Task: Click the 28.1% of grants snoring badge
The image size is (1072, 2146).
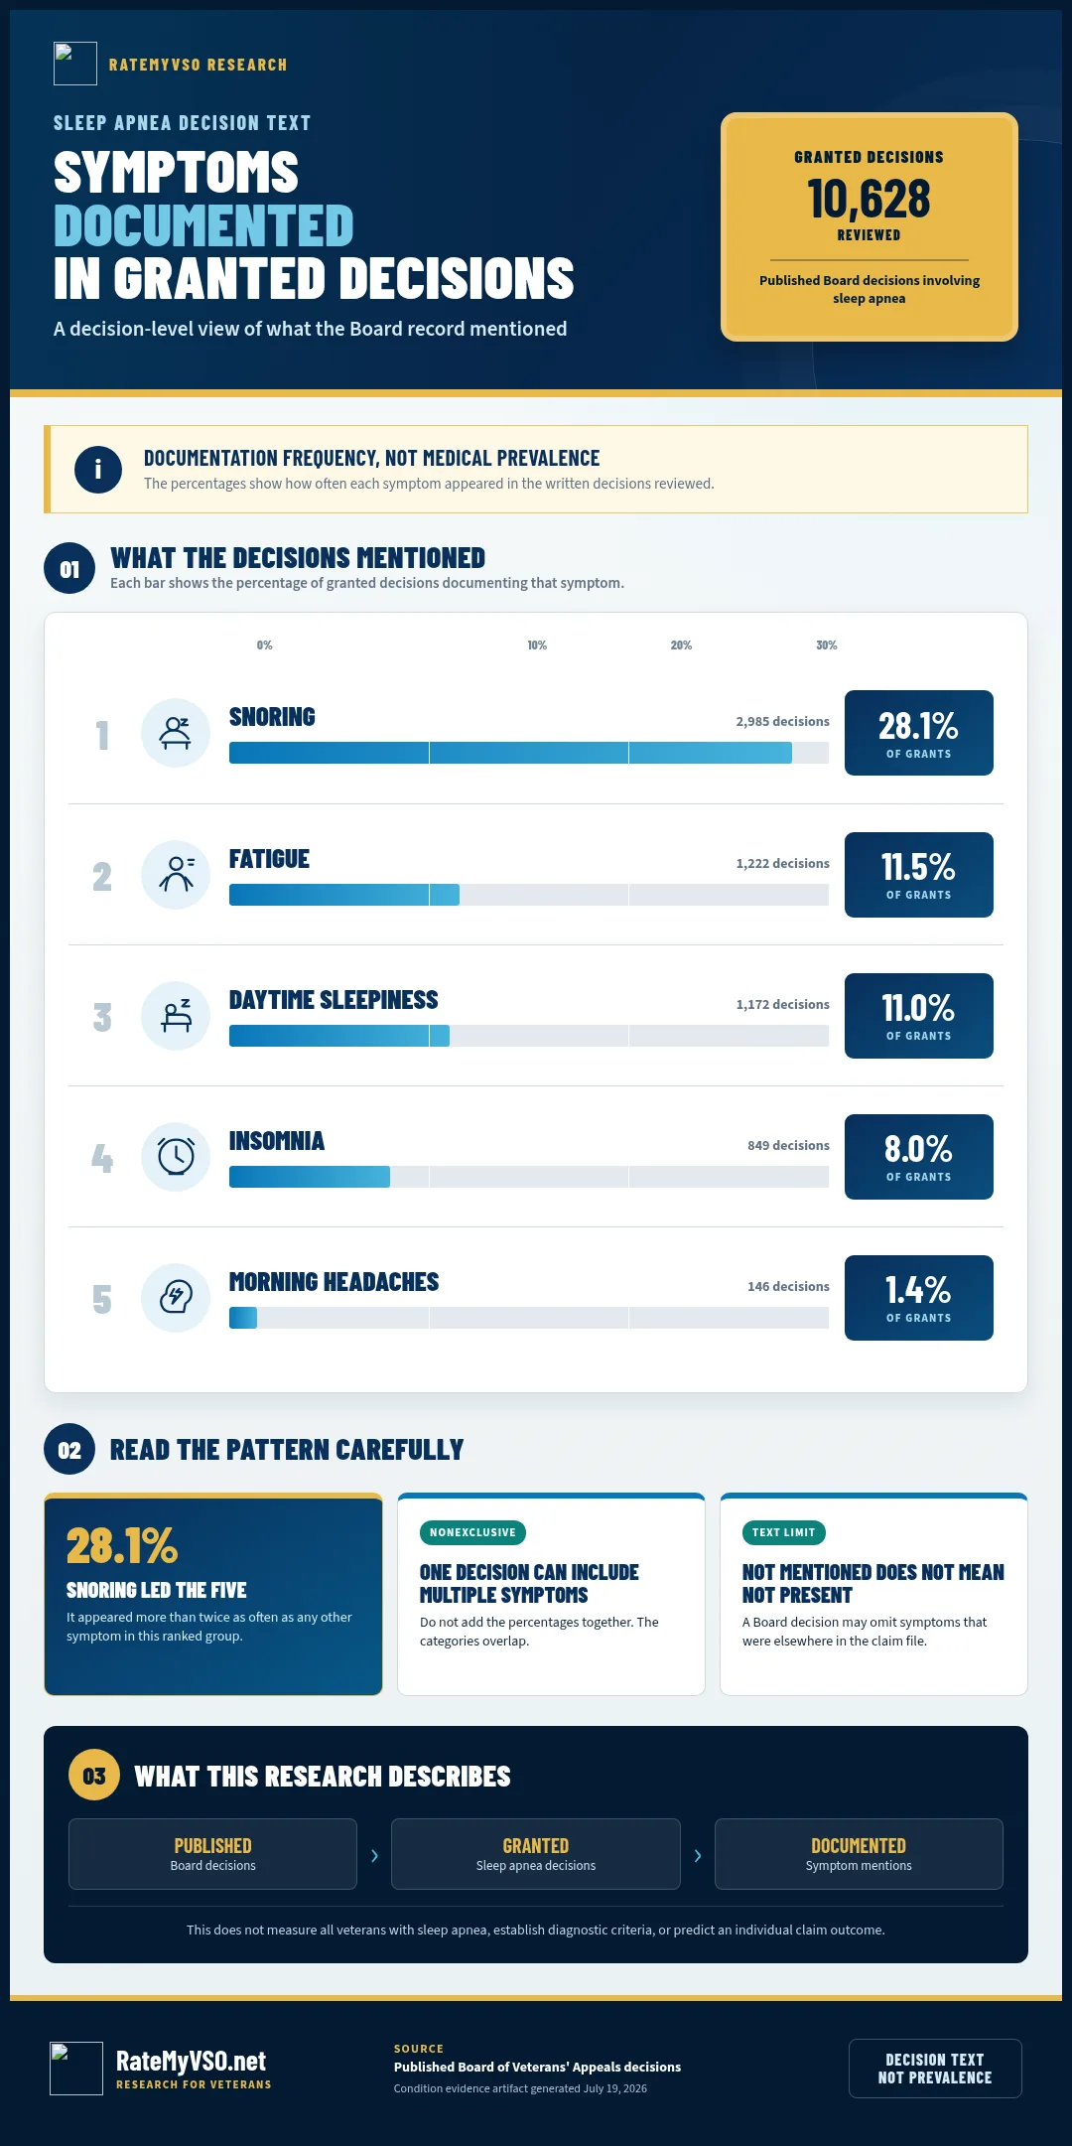Action: (x=919, y=733)
